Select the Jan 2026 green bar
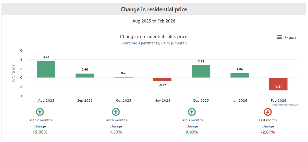This screenshot has height=142, width=308. pos(240,75)
